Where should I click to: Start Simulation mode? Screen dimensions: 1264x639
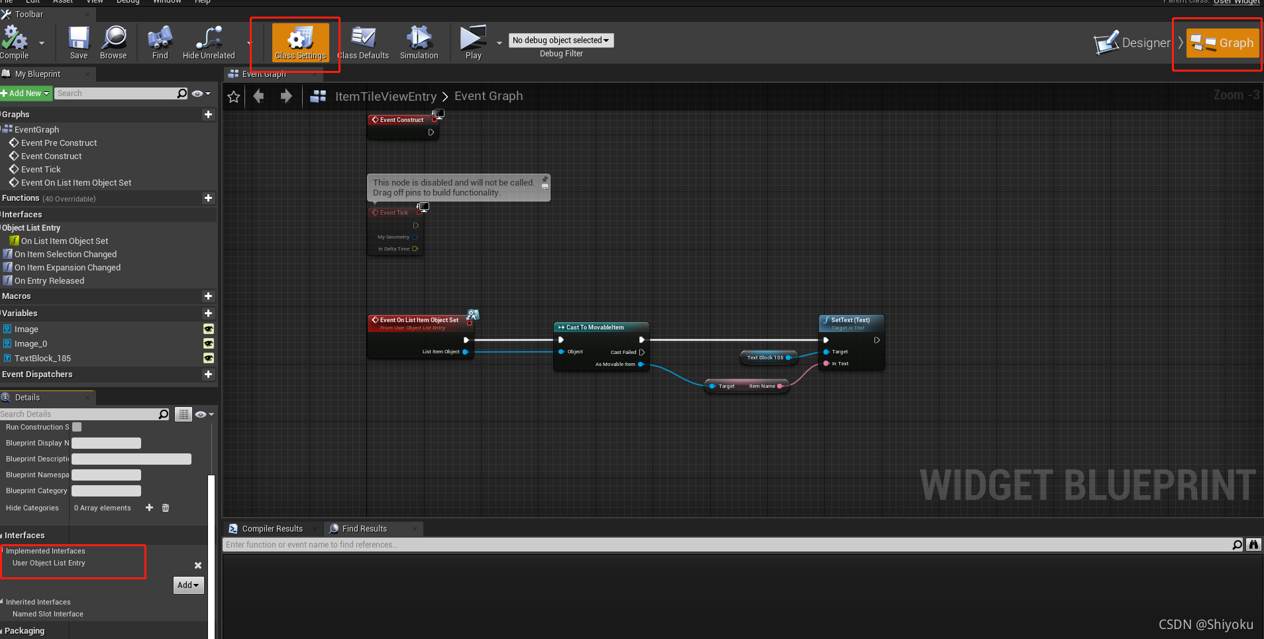[x=419, y=40]
